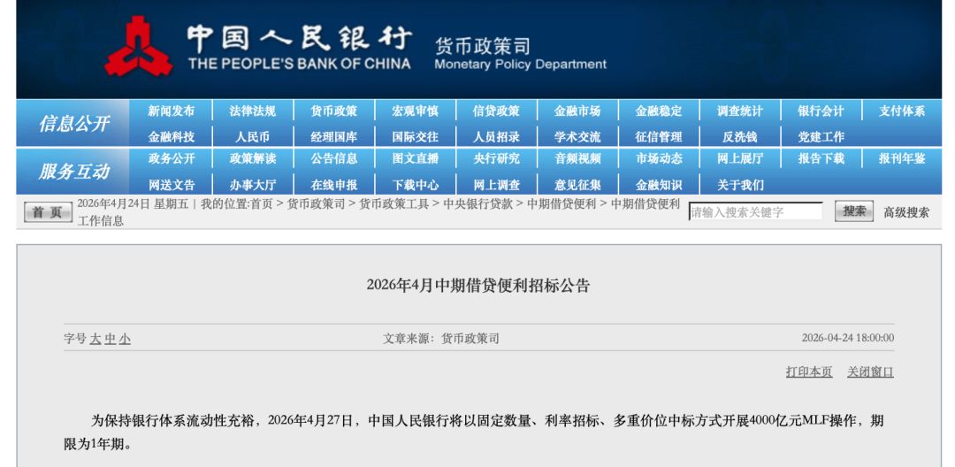This screenshot has height=467, width=955.
Task: Open 法律法规 menu item
Action: (253, 111)
